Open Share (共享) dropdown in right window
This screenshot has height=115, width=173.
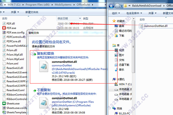153,13
